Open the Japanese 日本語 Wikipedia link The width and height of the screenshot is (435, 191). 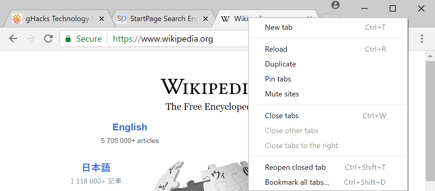(x=96, y=168)
